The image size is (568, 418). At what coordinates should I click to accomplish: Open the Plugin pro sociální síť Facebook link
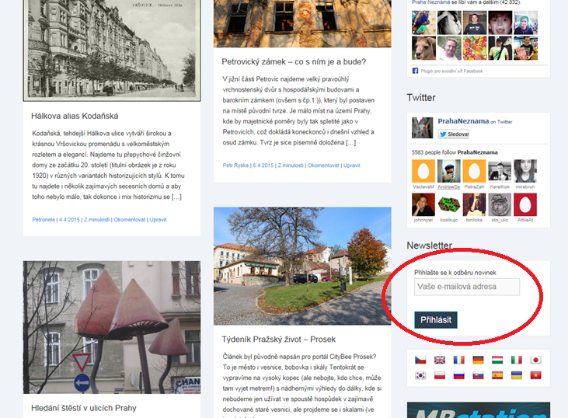(x=451, y=71)
